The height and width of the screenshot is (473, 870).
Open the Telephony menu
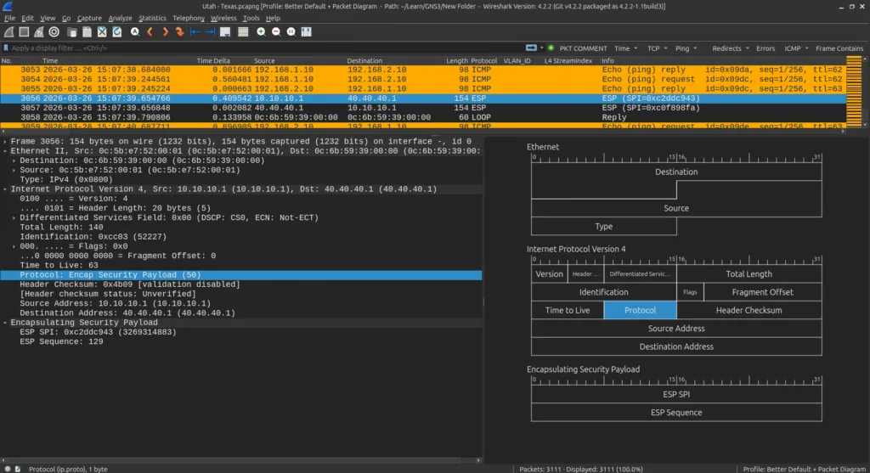click(188, 18)
